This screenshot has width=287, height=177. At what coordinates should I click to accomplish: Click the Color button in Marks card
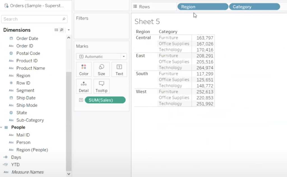coord(84,69)
